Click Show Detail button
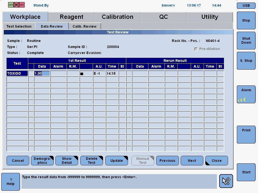258x193 pixels. 67,161
